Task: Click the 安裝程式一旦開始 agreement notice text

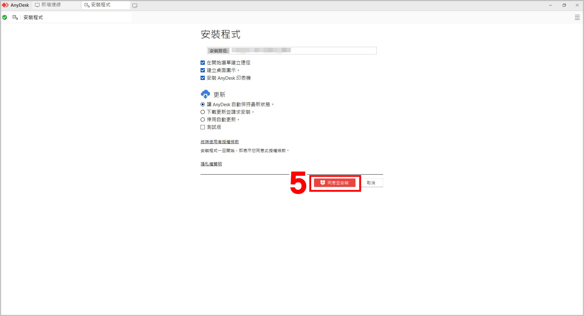Action: pyautogui.click(x=245, y=151)
